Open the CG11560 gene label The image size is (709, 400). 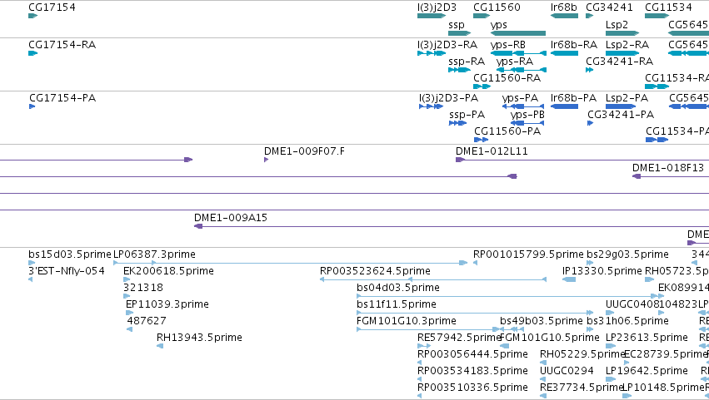pos(497,7)
